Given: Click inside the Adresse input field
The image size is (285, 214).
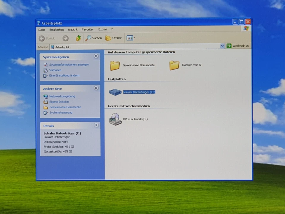Looking at the screenshot, I should click(x=134, y=47).
